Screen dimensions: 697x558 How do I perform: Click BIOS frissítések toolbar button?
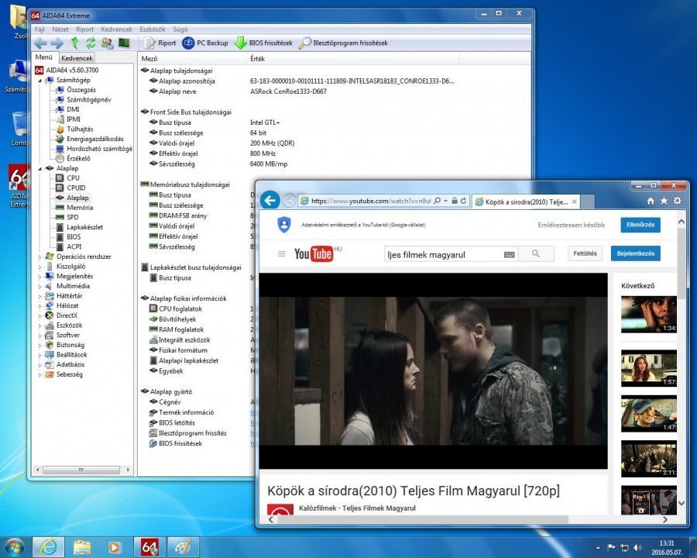pyautogui.click(x=263, y=43)
